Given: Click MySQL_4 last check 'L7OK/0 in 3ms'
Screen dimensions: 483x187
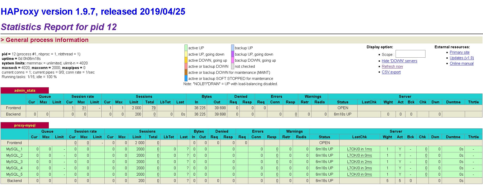Looking at the screenshot, I should 359,168.
